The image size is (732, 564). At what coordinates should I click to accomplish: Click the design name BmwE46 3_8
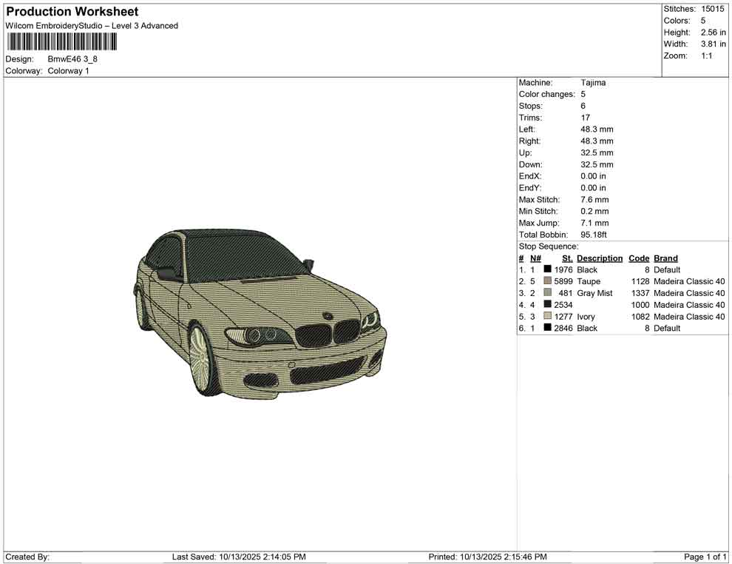click(72, 59)
